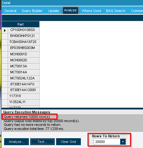Switch to the BAQ Search tab

116,11
